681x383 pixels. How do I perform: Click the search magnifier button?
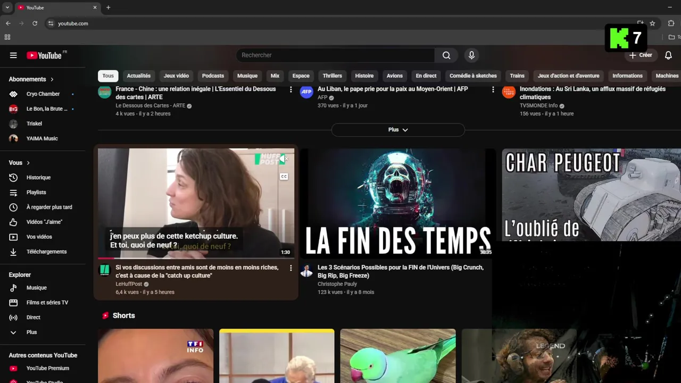point(446,55)
